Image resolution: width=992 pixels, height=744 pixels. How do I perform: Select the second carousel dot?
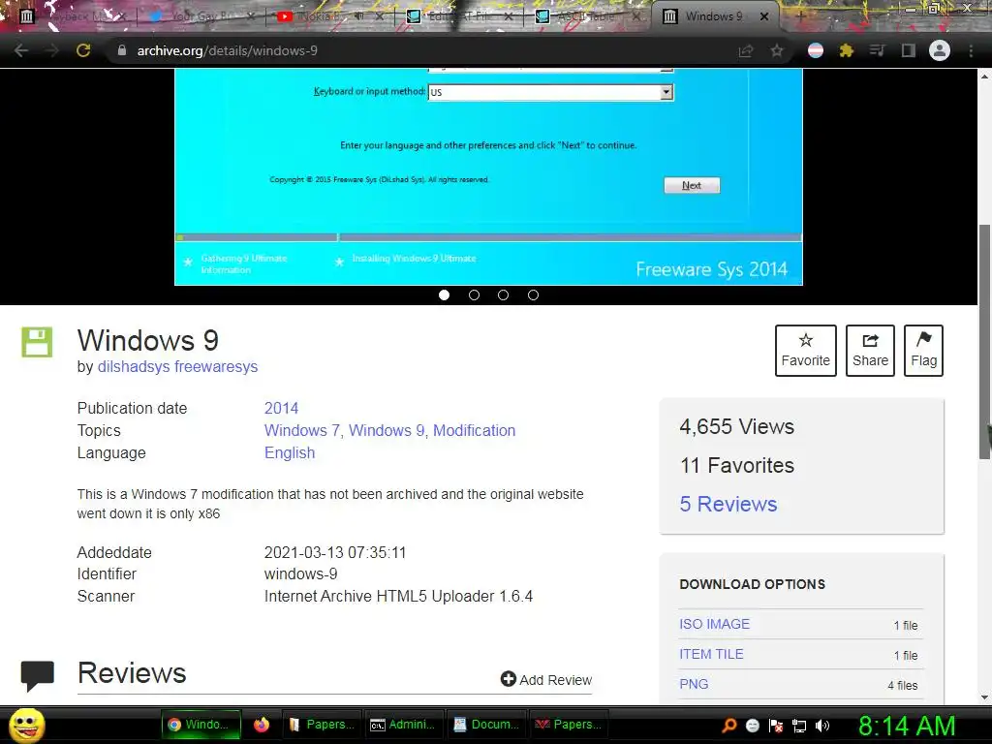pyautogui.click(x=474, y=294)
